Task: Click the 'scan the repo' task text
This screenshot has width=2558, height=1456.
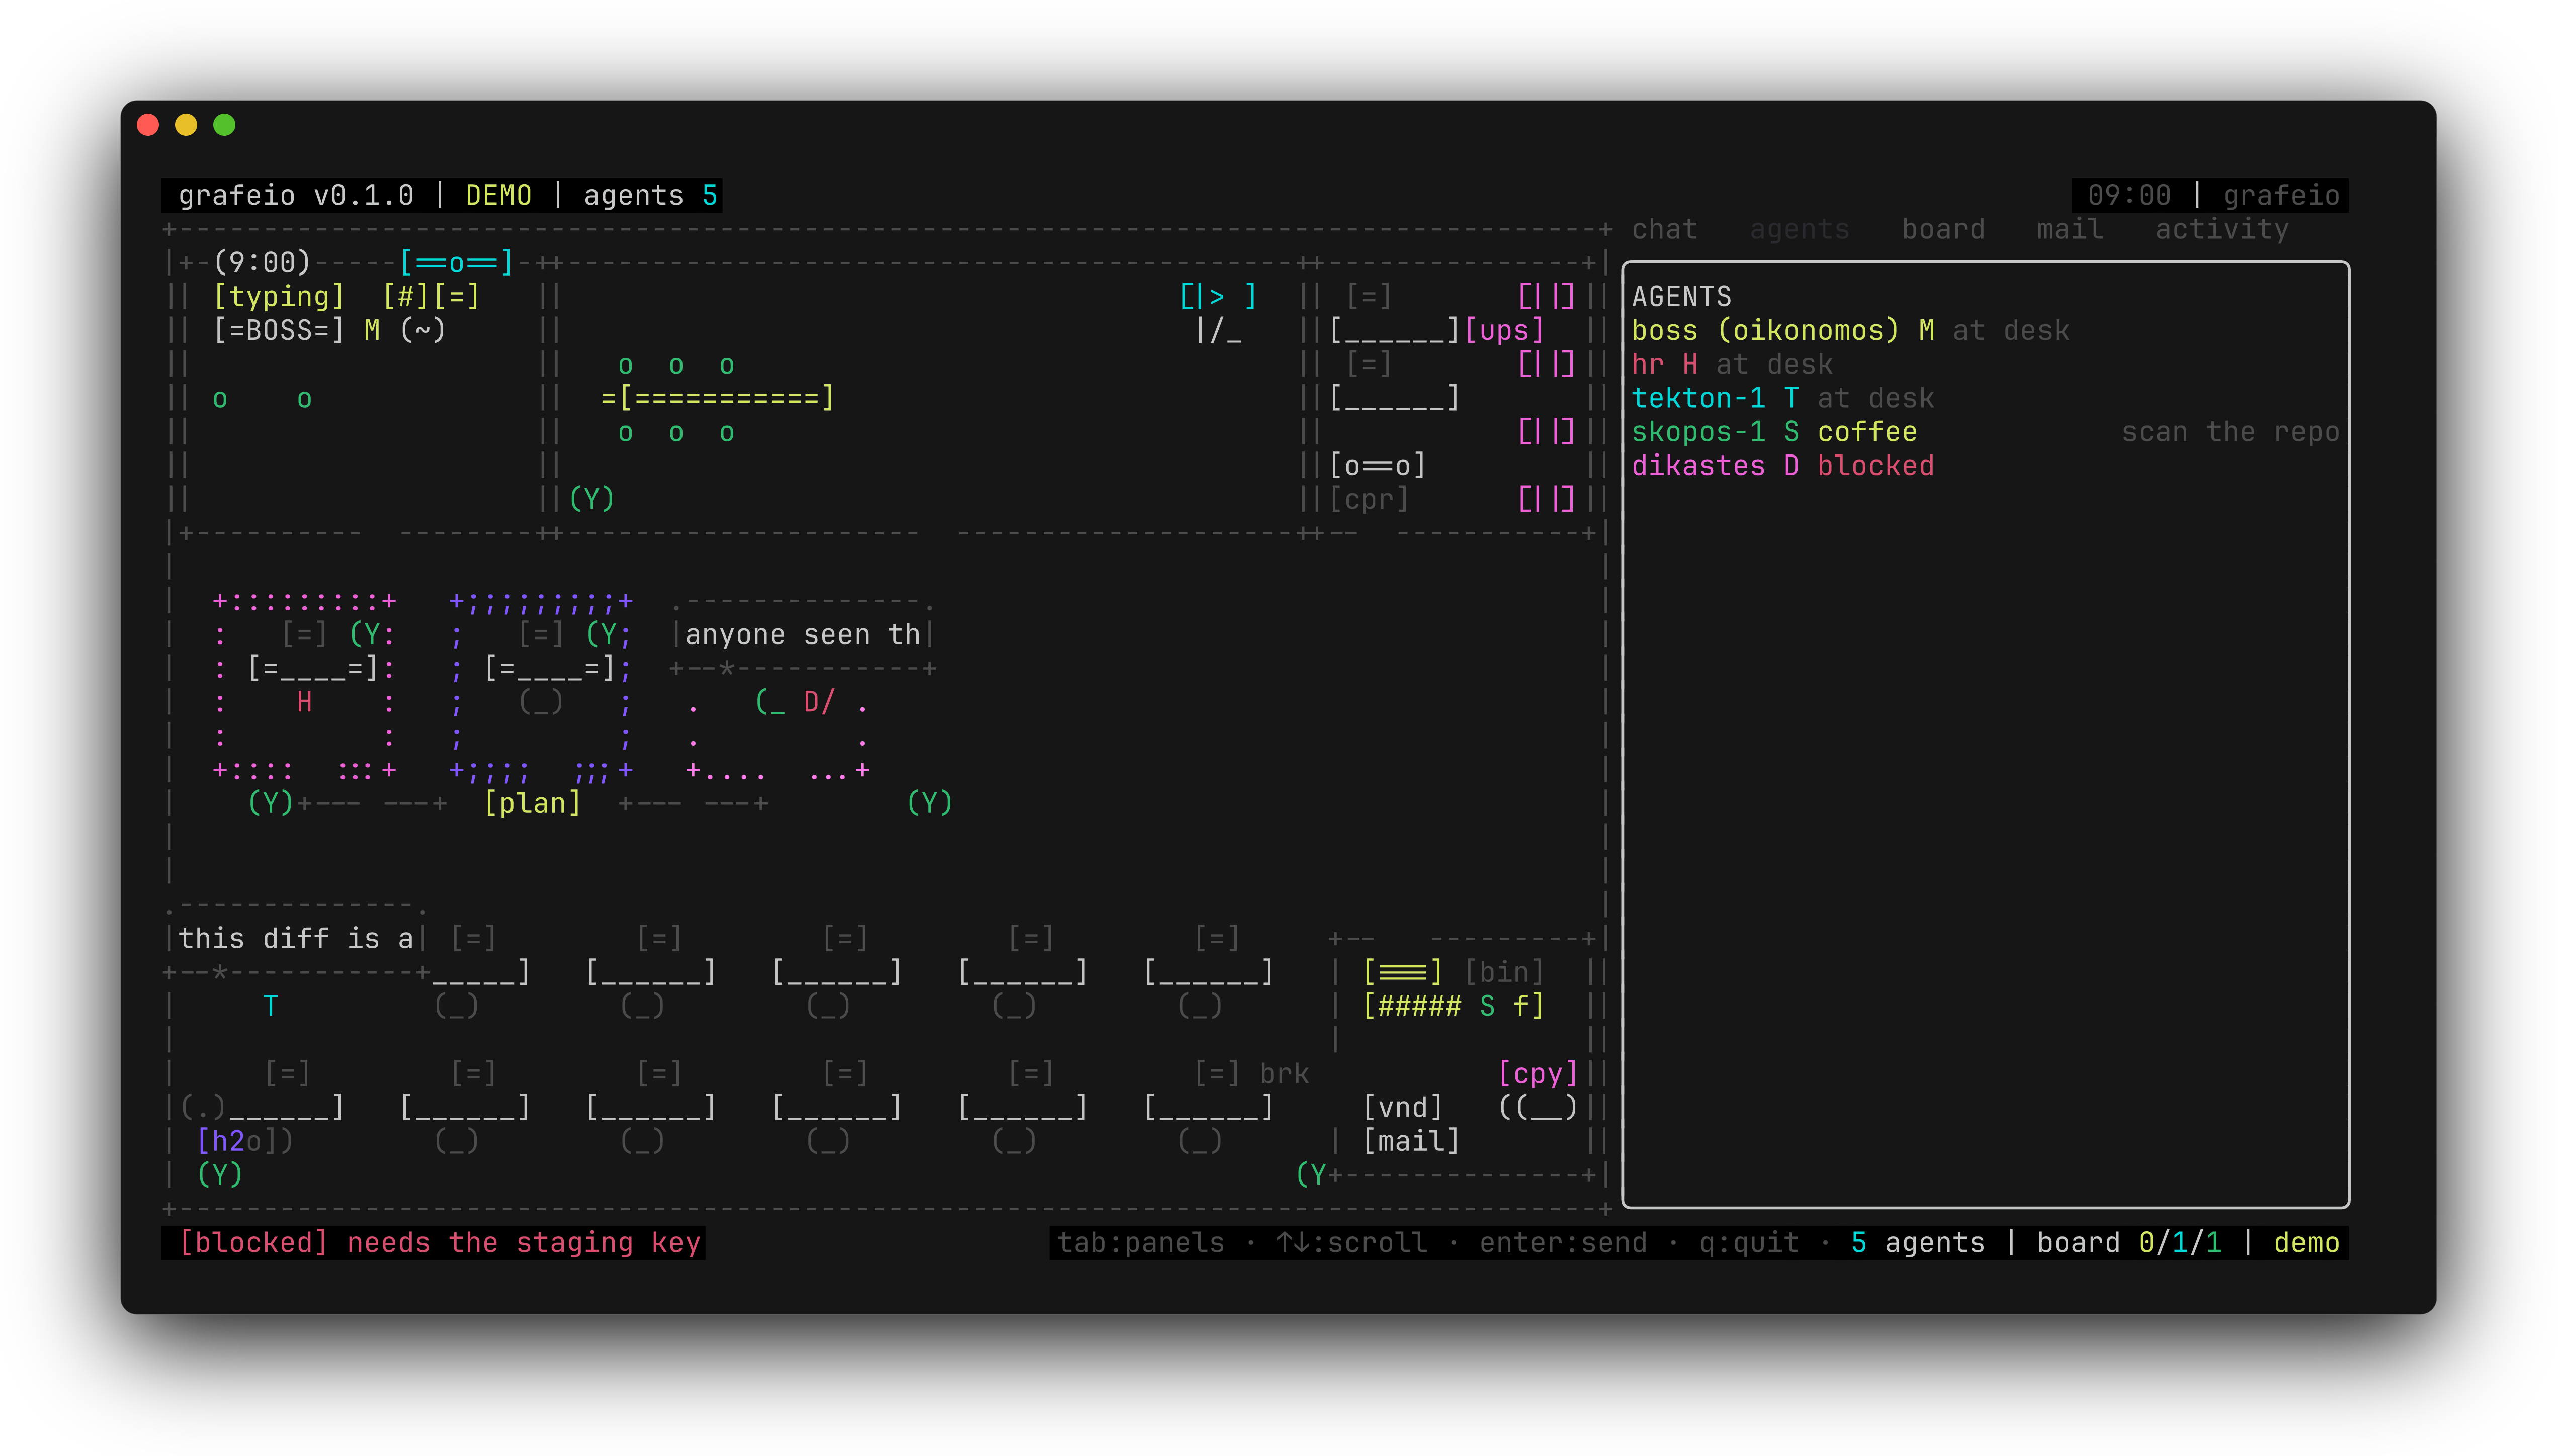Action: point(2230,432)
